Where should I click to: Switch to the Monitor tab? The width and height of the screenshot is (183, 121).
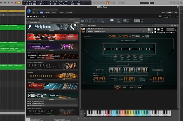[59, 20]
